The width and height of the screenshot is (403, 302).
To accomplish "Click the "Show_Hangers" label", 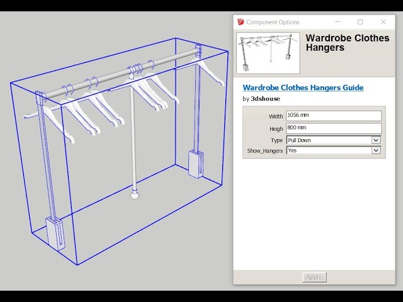I will coord(265,151).
